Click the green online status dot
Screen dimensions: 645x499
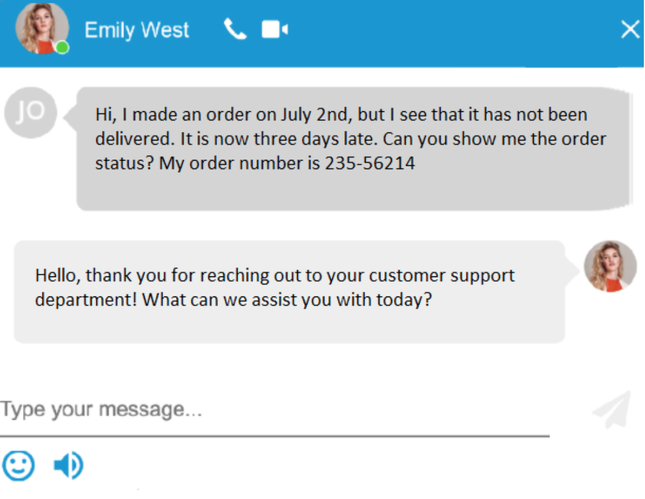(x=63, y=48)
